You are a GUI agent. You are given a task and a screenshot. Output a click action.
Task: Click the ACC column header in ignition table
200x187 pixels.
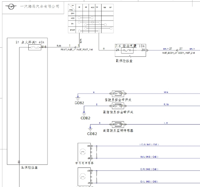(92, 7)
